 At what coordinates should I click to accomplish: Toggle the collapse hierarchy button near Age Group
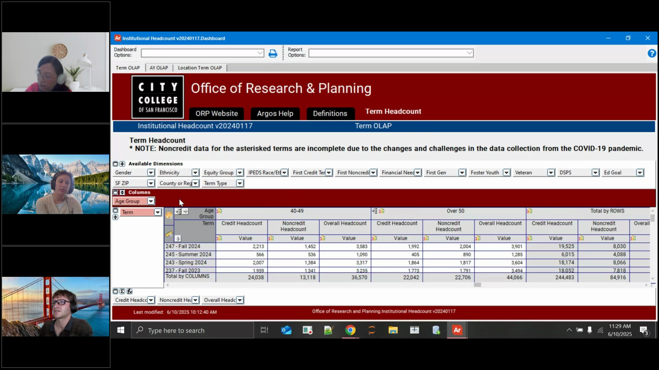click(178, 211)
